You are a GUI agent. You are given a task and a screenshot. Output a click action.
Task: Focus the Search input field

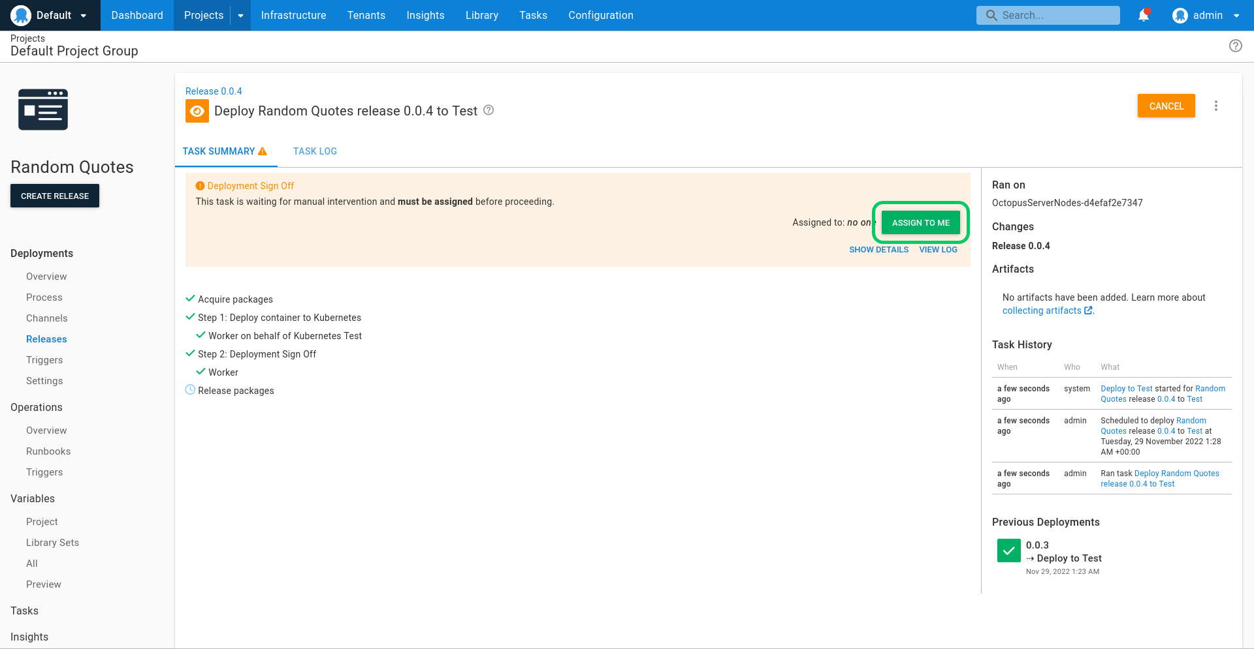click(x=1048, y=15)
